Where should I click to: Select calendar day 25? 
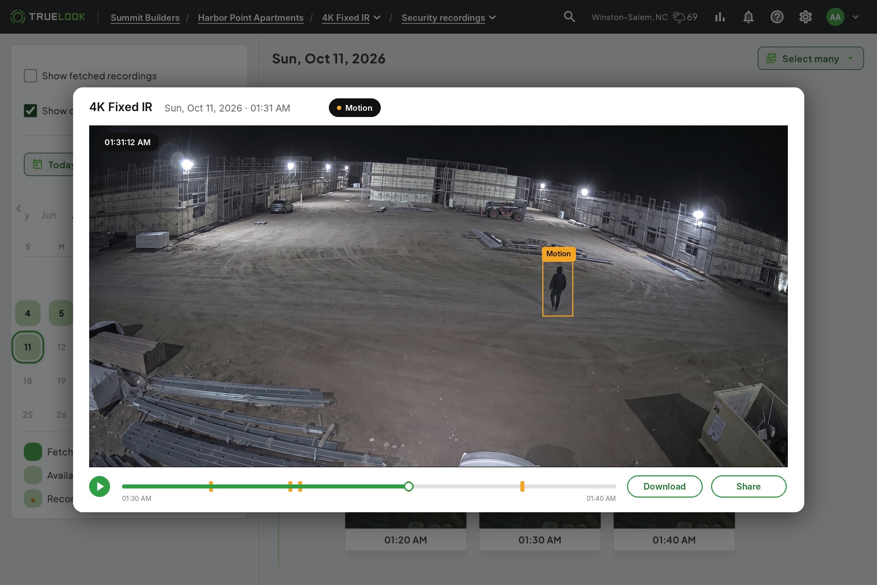(x=28, y=415)
